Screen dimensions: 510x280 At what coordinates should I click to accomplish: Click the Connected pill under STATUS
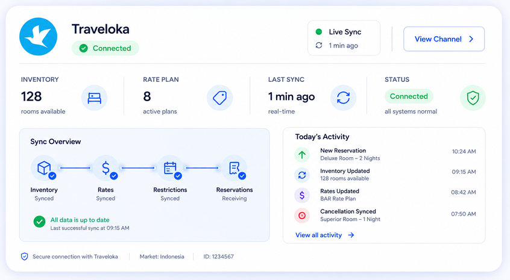pyautogui.click(x=409, y=96)
